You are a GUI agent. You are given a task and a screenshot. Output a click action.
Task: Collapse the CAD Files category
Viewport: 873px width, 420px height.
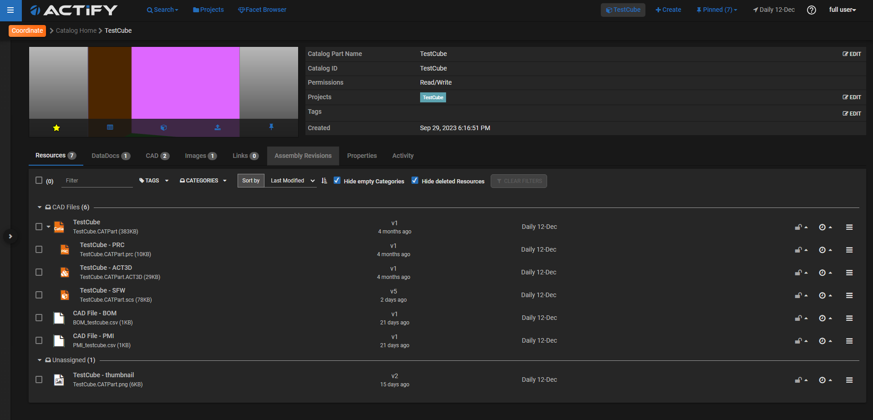click(x=40, y=207)
